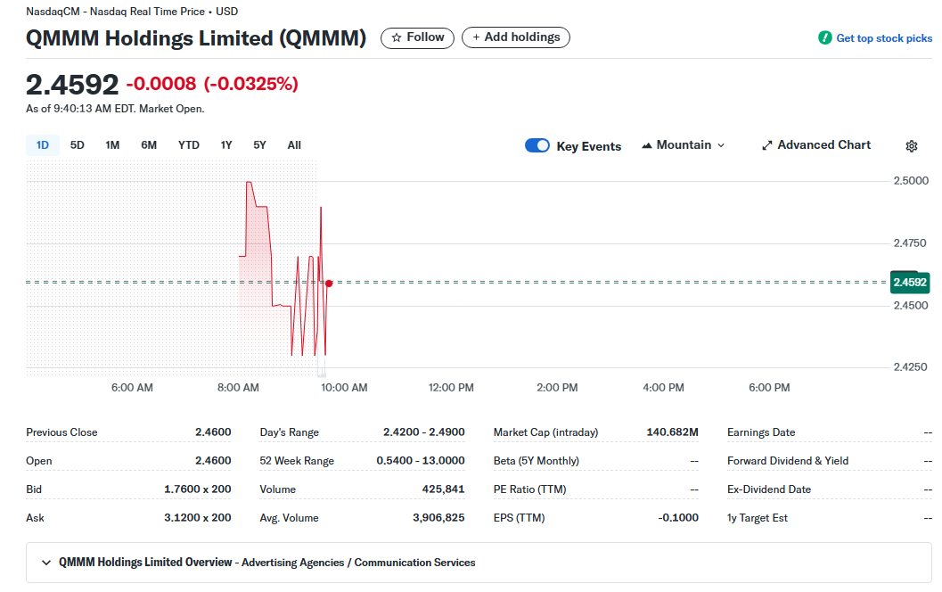The width and height of the screenshot is (942, 592).
Task: Click the large 2.4592 current price
Action: click(x=72, y=85)
